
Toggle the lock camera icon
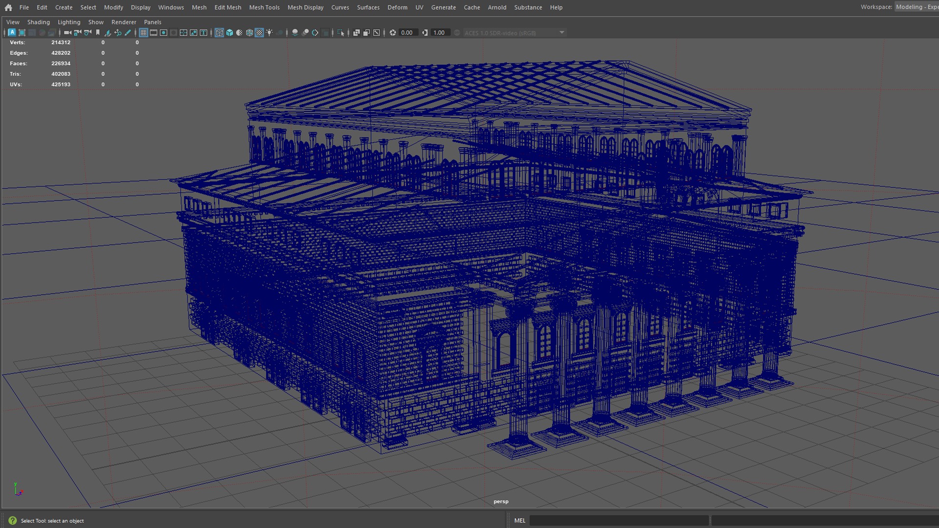[77, 33]
